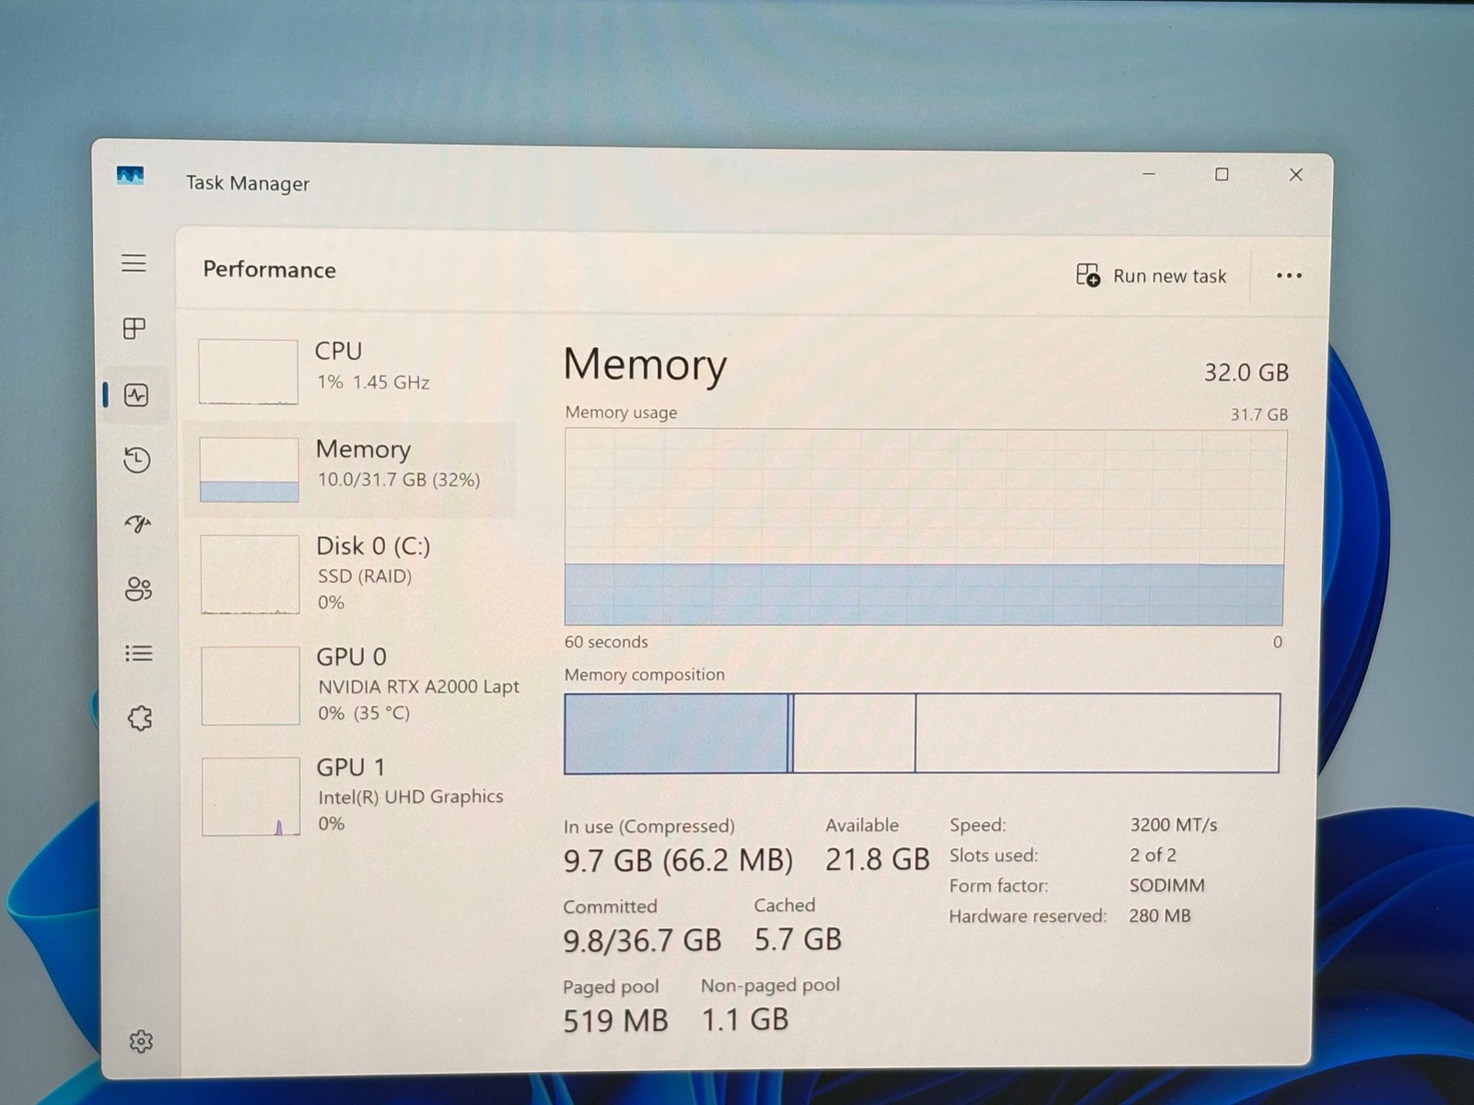Open the Startup apps page icon
The width and height of the screenshot is (1474, 1105).
(137, 524)
